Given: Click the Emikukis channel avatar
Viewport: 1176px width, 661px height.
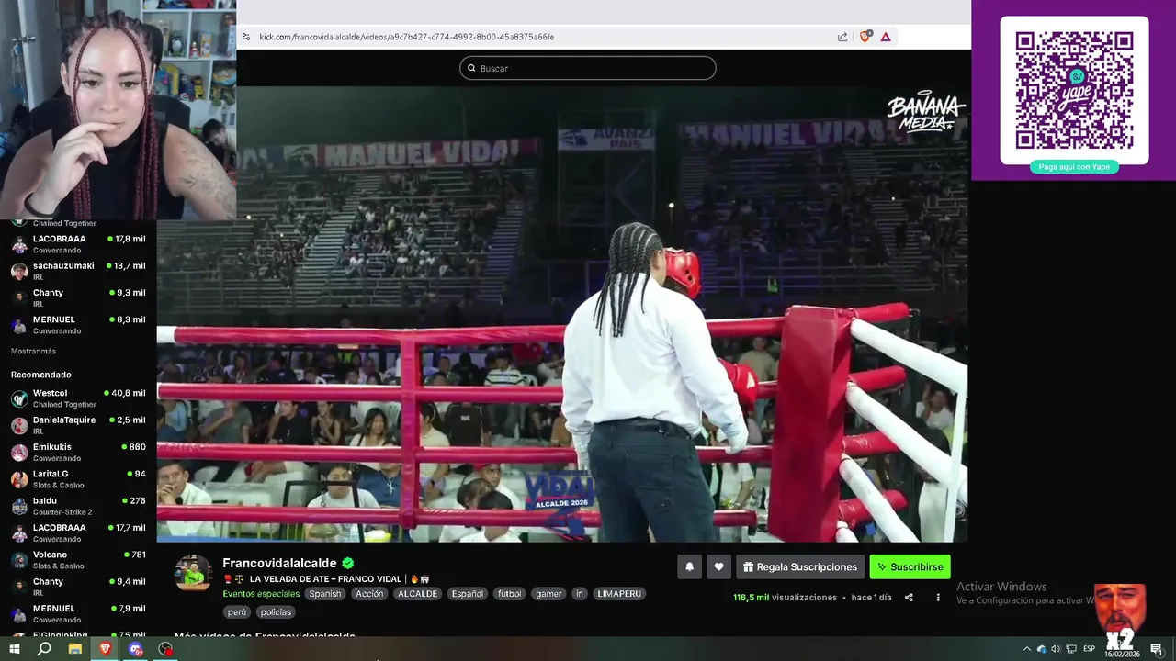Looking at the screenshot, I should 19,453.
